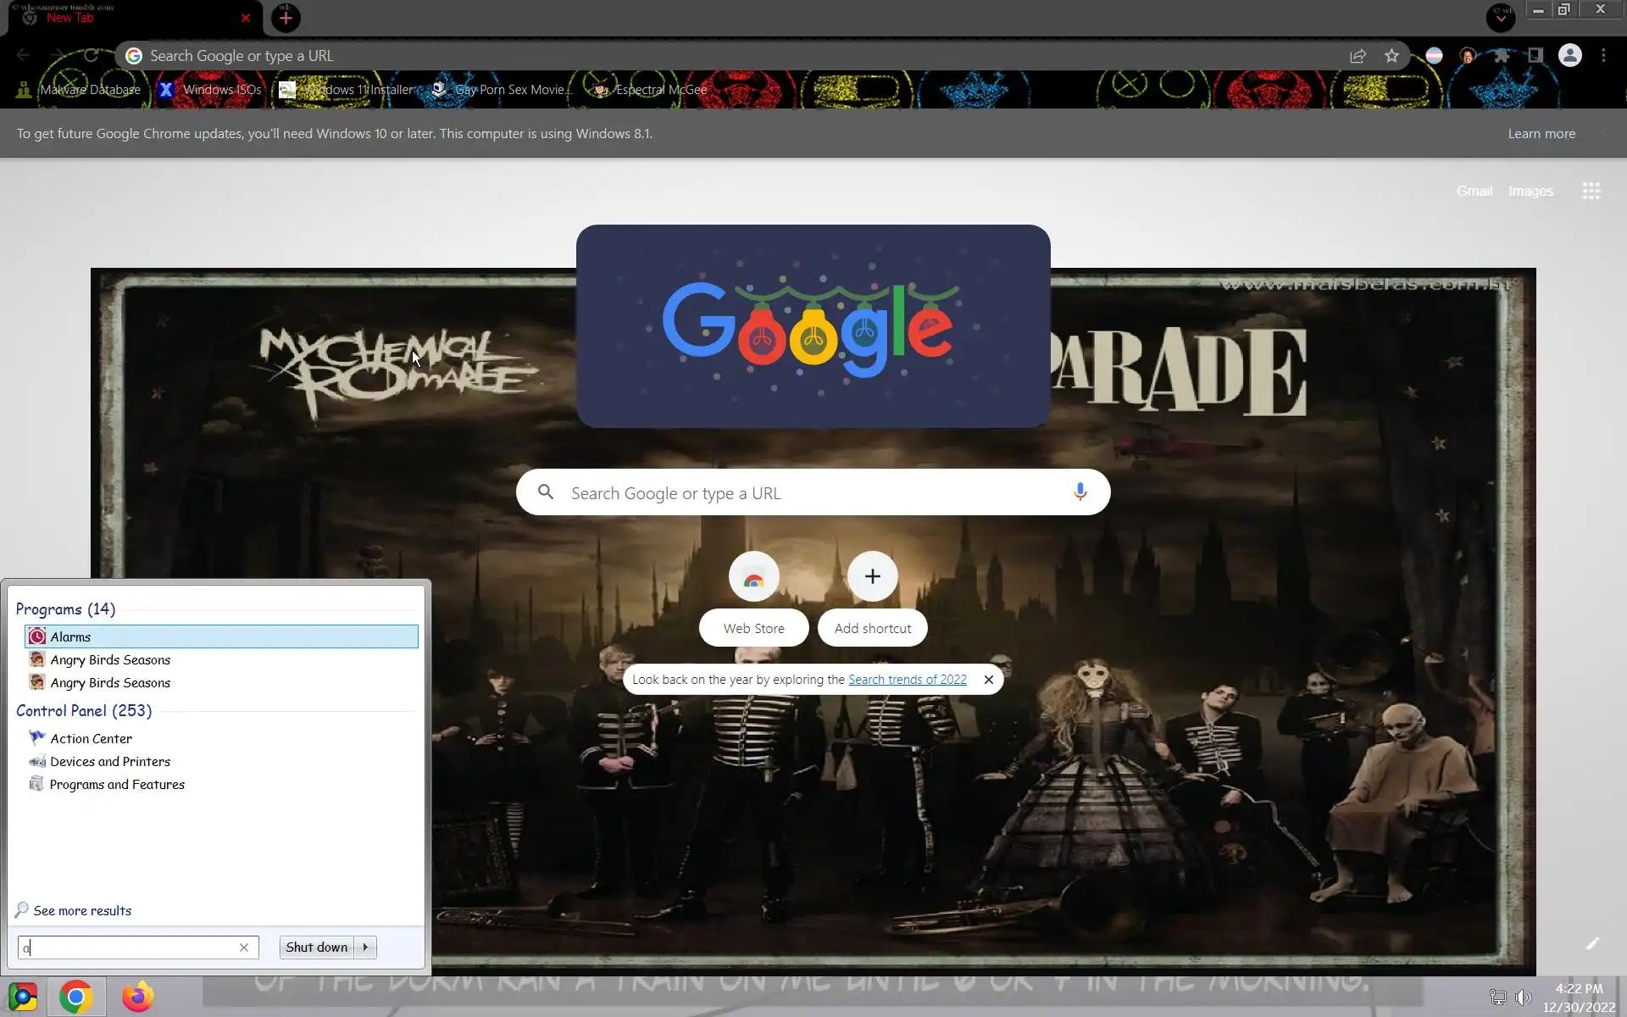
Task: Clear the Start menu search box
Action: point(244,948)
